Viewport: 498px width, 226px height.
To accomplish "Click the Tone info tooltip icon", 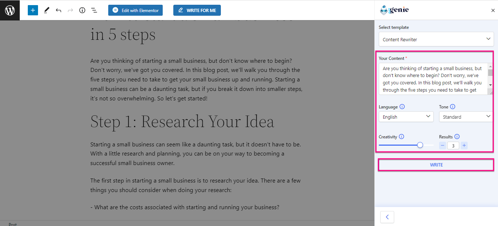I will (x=453, y=107).
